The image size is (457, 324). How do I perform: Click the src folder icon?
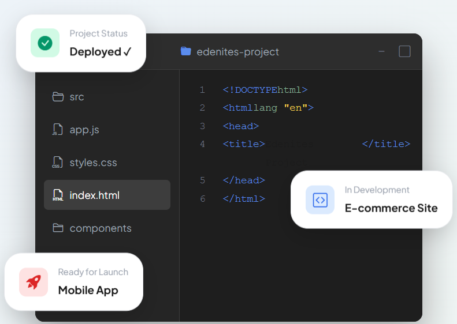point(58,97)
